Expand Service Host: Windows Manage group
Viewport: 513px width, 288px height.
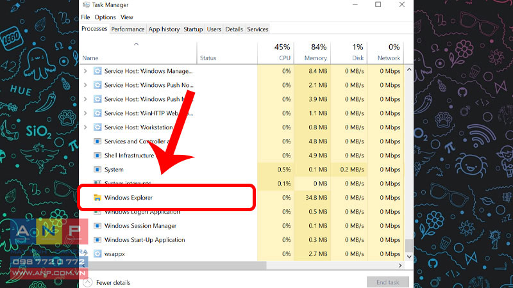pos(85,71)
